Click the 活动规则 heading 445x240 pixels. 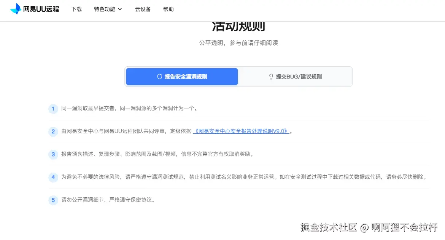click(x=238, y=26)
